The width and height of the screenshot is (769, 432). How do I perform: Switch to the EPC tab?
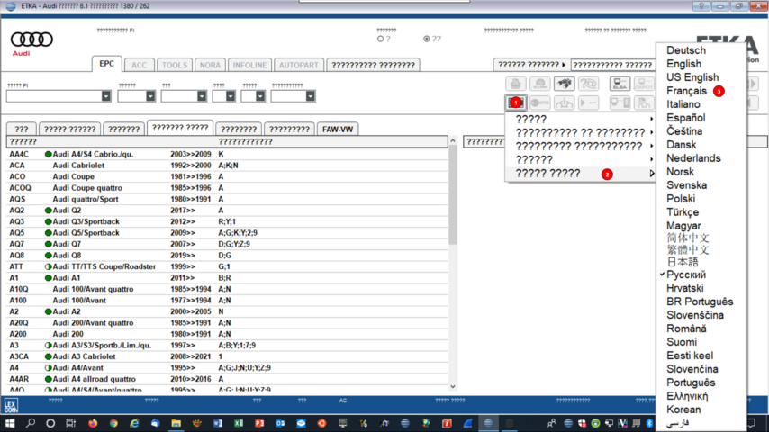(106, 64)
